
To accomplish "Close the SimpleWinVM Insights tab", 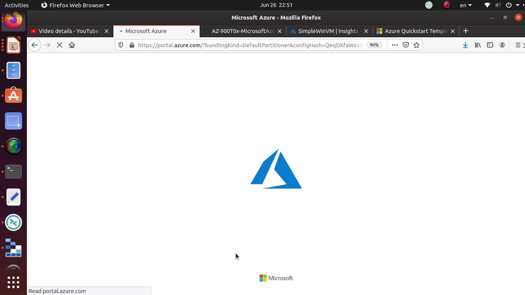I will (x=366, y=31).
